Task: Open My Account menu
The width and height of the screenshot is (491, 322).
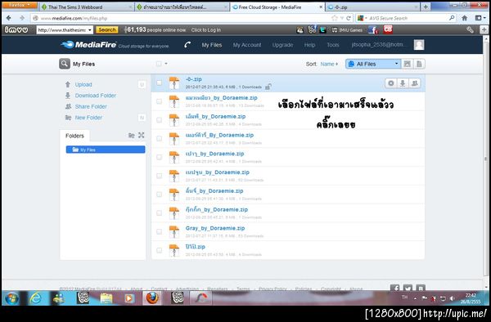Action: click(x=247, y=45)
